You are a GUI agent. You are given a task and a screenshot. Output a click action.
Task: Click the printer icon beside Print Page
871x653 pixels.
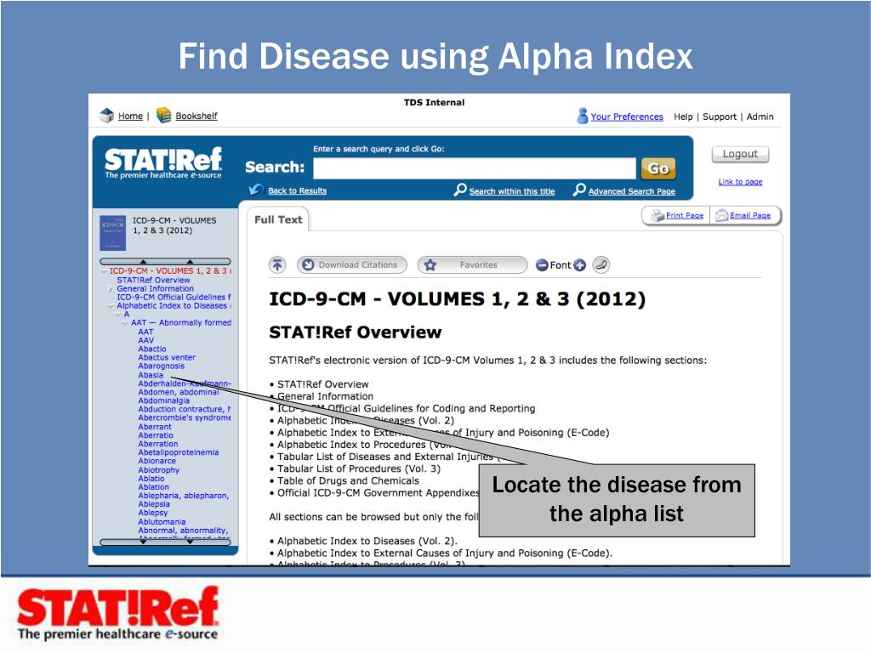point(658,215)
